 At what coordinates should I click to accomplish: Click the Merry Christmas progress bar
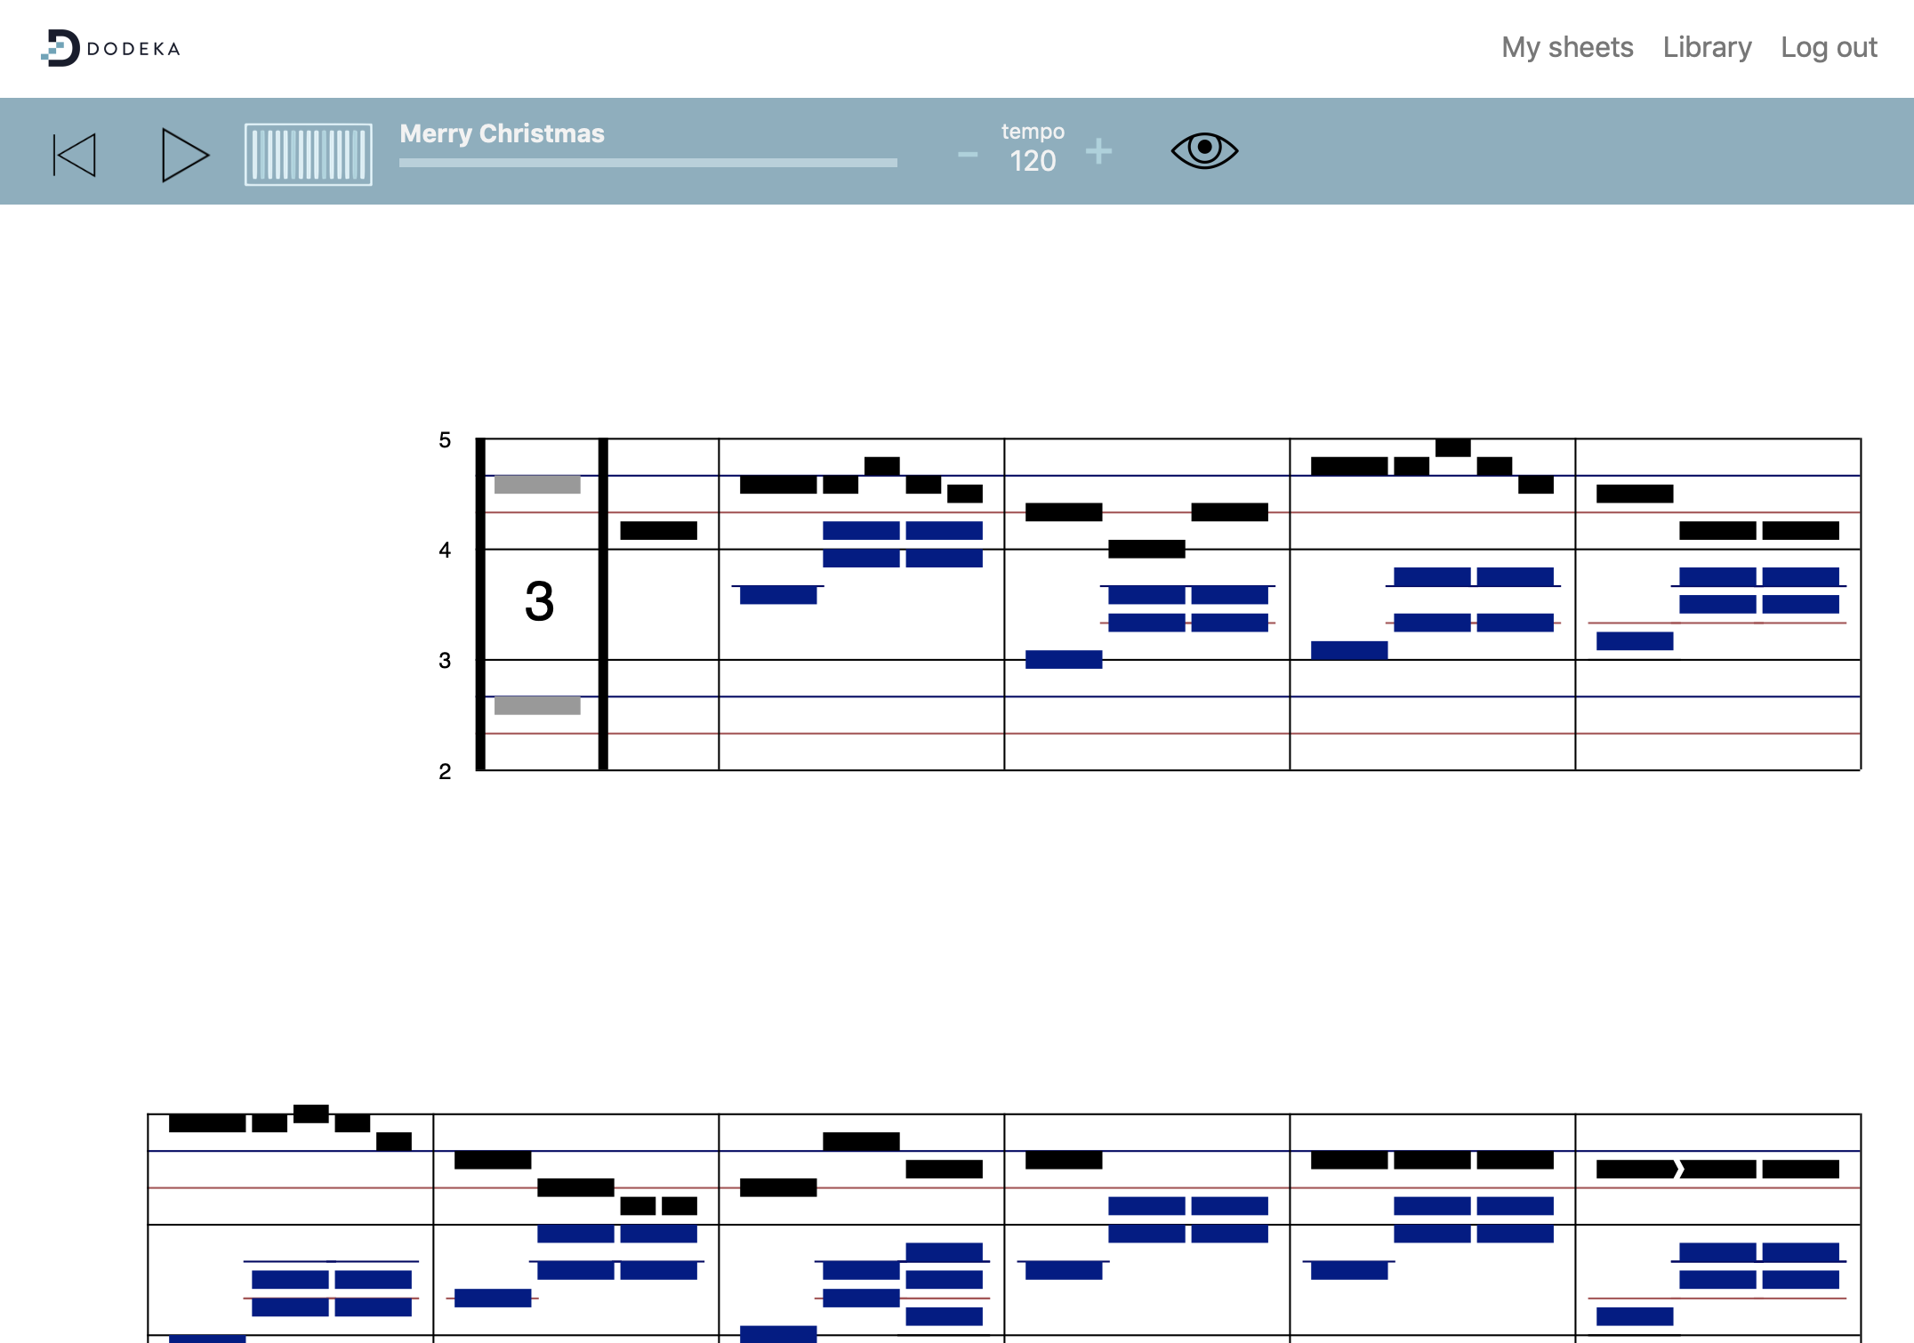click(x=648, y=163)
